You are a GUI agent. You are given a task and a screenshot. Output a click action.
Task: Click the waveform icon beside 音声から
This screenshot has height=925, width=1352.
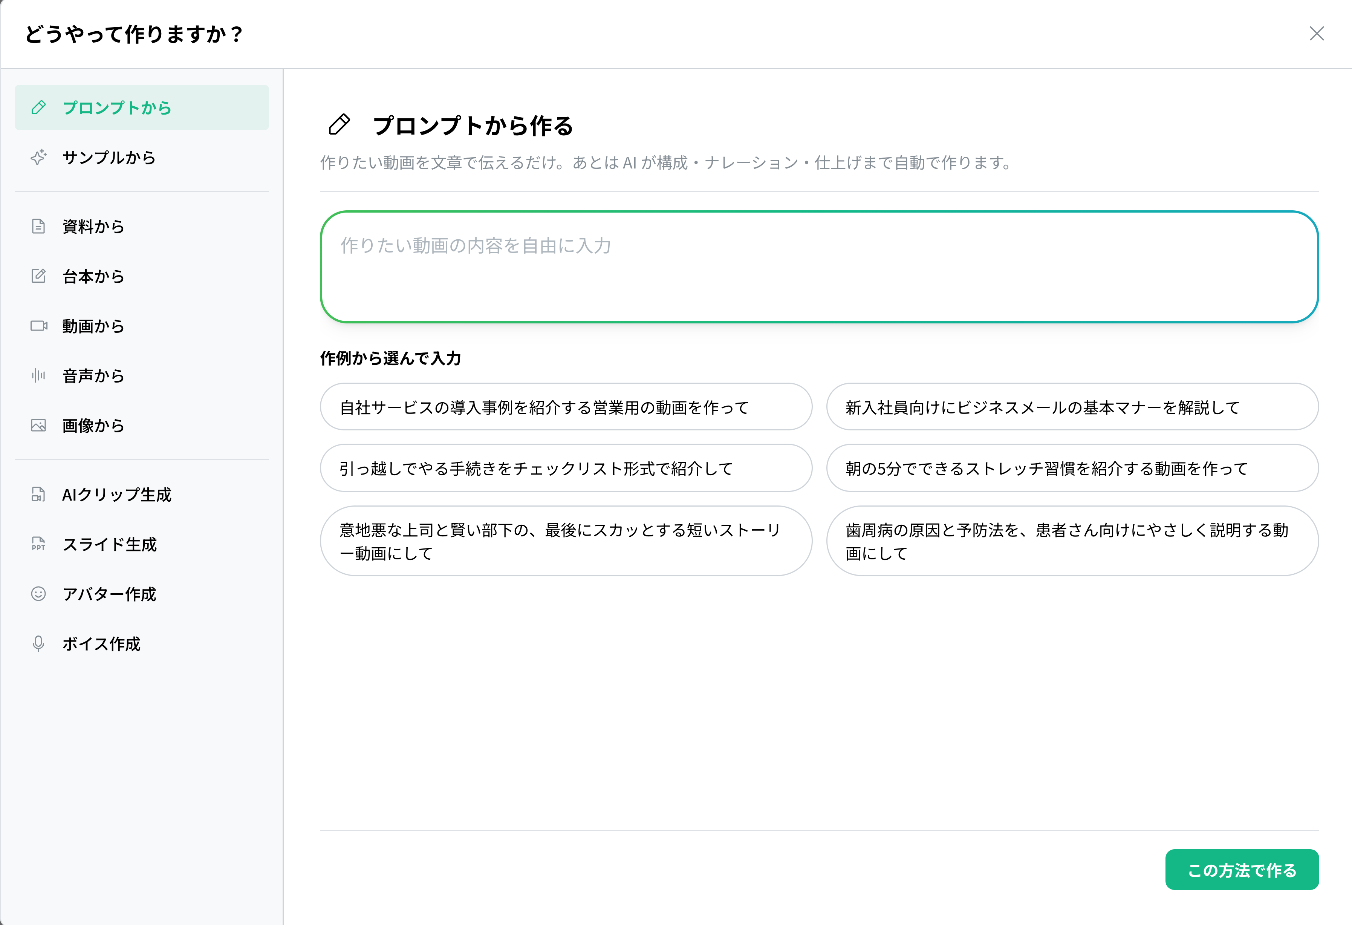point(38,375)
